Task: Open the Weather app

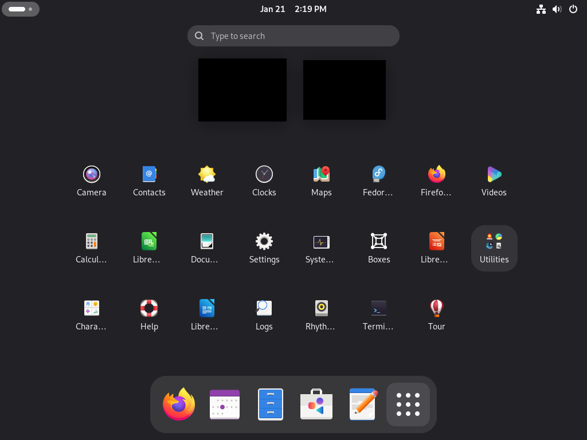Action: tap(206, 181)
